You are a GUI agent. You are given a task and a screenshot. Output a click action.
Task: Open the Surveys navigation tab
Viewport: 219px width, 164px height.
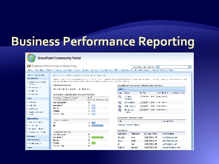[x=94, y=70]
